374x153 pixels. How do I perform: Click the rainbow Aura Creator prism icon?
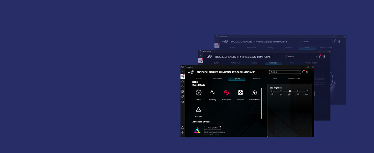pyautogui.click(x=197, y=130)
